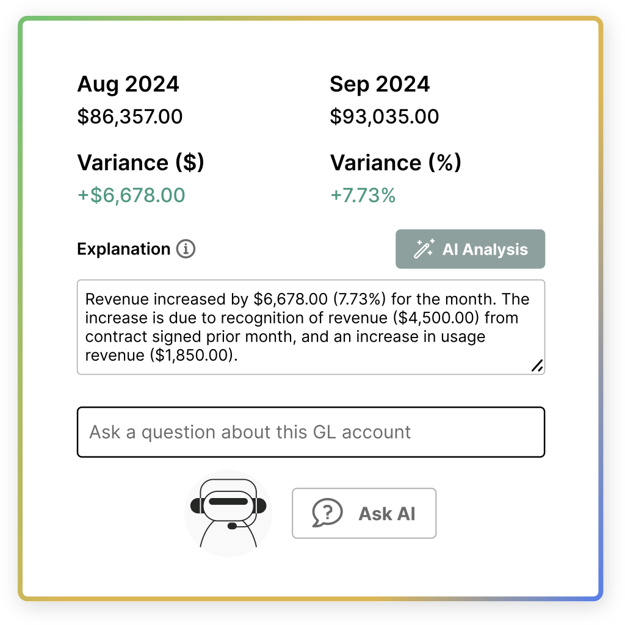Click the question mark speech bubble icon
The width and height of the screenshot is (625, 625).
click(327, 513)
